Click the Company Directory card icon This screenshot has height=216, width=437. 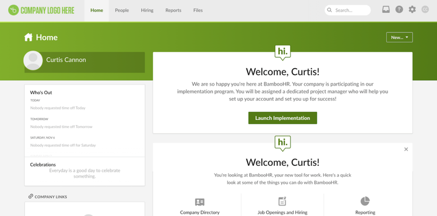(x=199, y=202)
